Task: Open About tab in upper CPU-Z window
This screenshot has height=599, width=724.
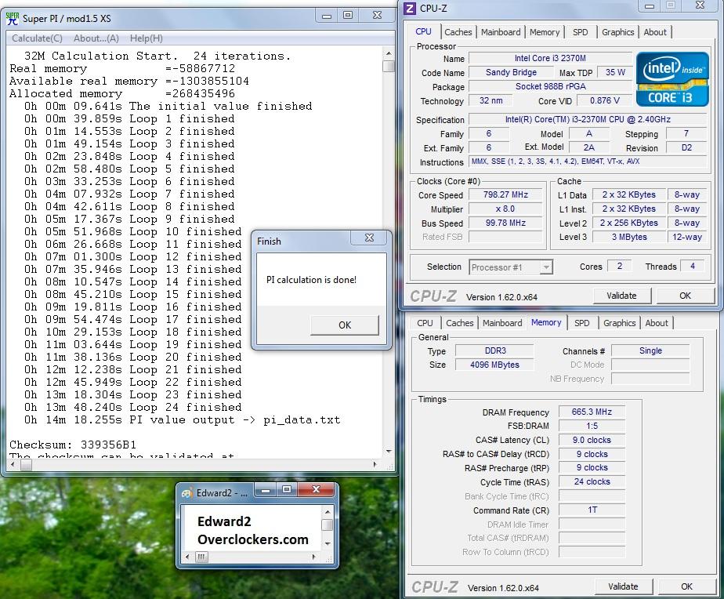Action: click(655, 32)
